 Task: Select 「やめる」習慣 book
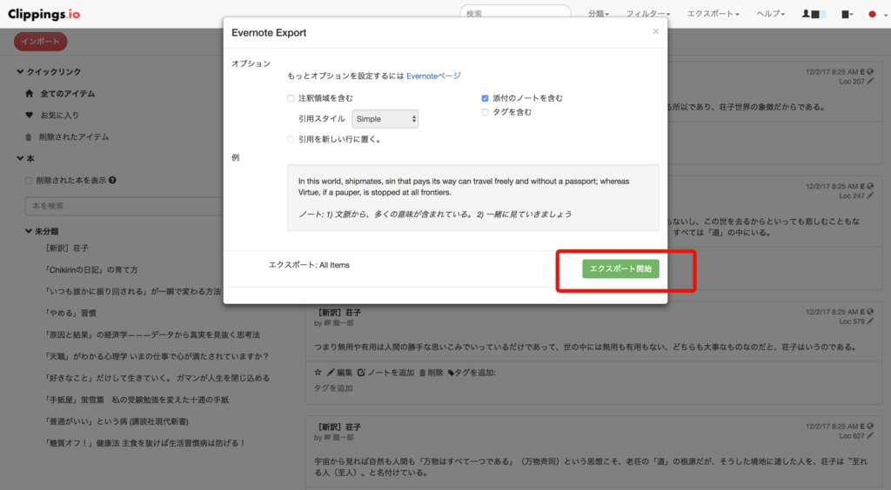70,313
